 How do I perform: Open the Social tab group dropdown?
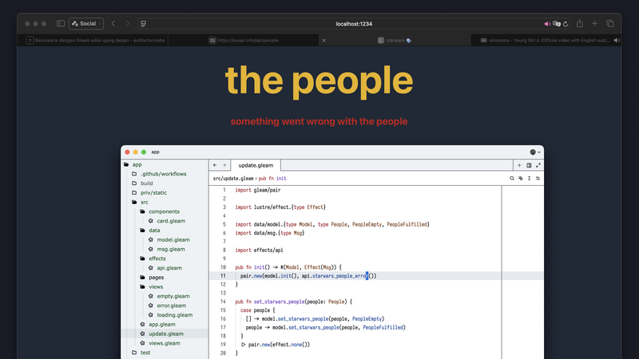(x=86, y=24)
